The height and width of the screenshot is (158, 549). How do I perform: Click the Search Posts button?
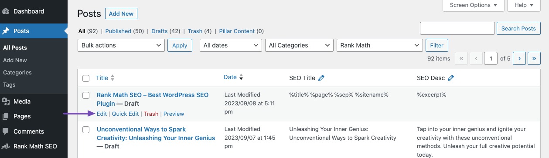[x=518, y=29]
